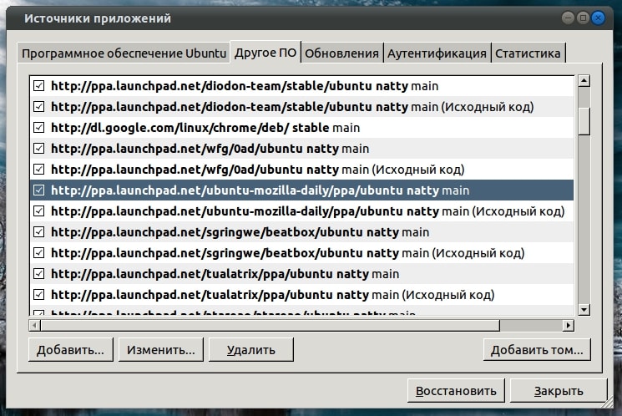Select sgringwe/beatbox natty main row text
The image size is (622, 416).
pyautogui.click(x=240, y=232)
